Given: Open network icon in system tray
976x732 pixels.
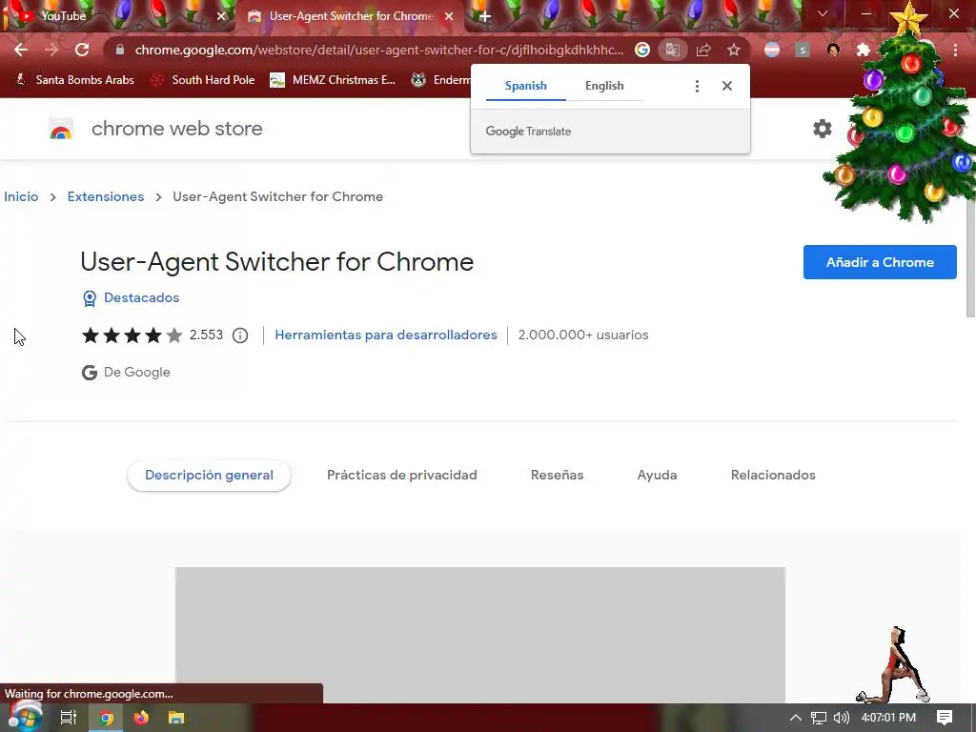Looking at the screenshot, I should tap(819, 718).
